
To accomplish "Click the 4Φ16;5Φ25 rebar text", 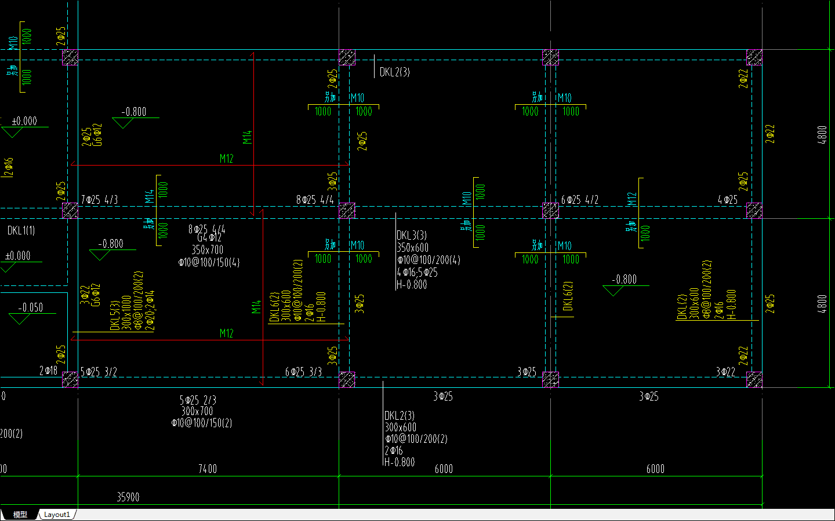I will [417, 272].
